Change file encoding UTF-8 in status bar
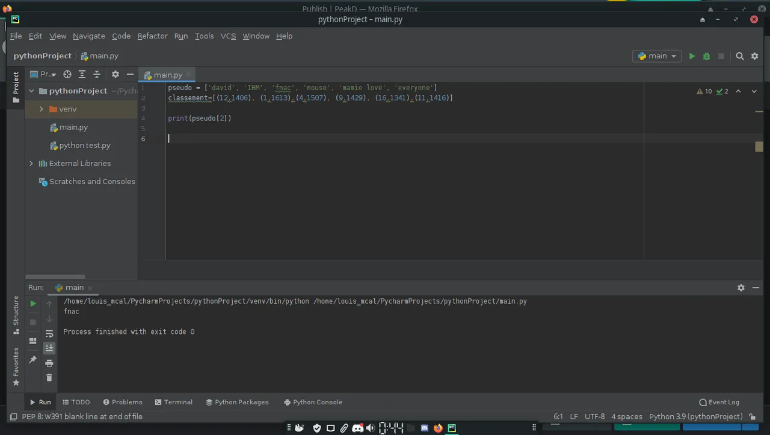Viewport: 770px width, 435px height. (x=595, y=416)
